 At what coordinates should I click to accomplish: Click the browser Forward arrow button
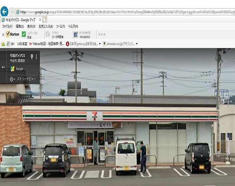(11, 12)
